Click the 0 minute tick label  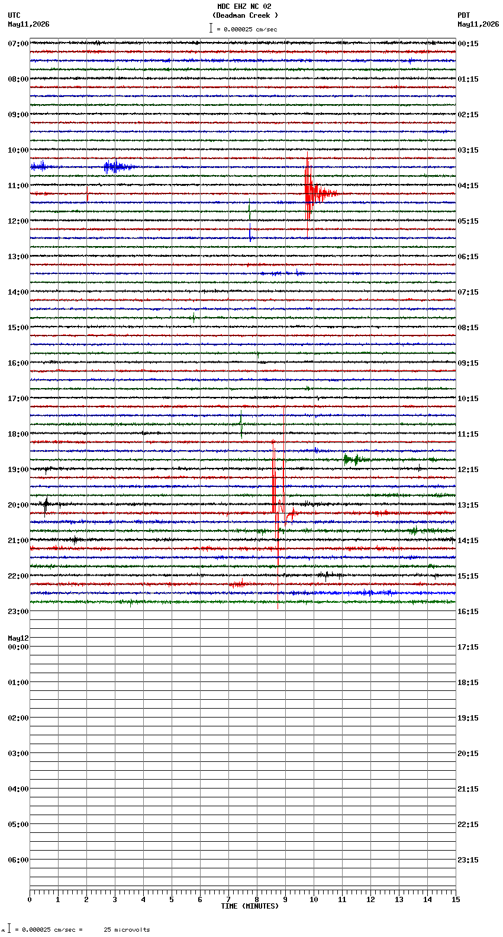click(30, 900)
